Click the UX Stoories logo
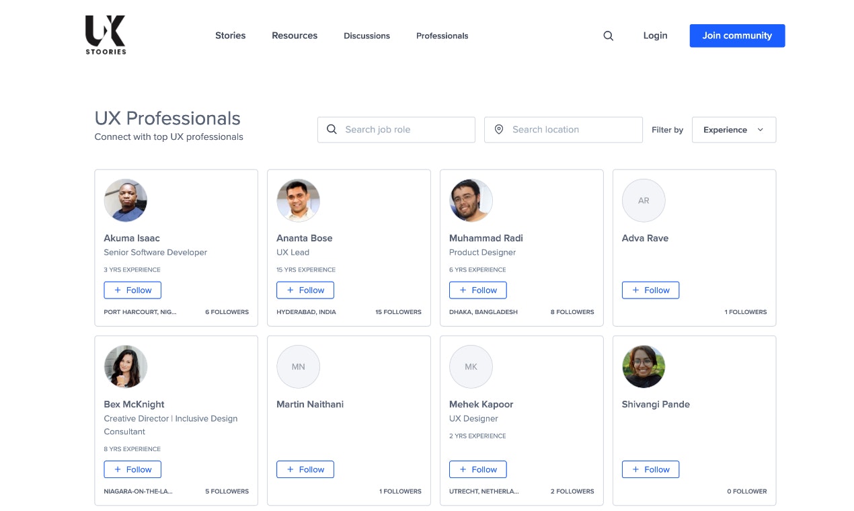This screenshot has width=854, height=511. (105, 34)
